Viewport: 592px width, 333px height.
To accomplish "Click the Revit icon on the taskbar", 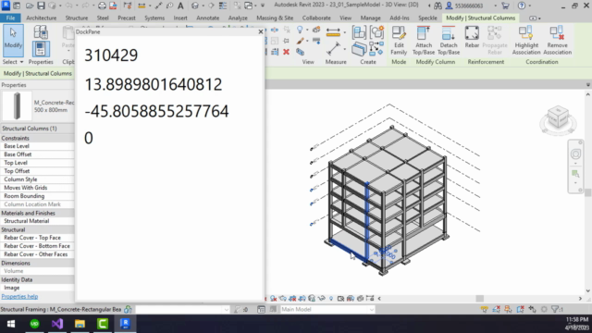I will pos(125,324).
